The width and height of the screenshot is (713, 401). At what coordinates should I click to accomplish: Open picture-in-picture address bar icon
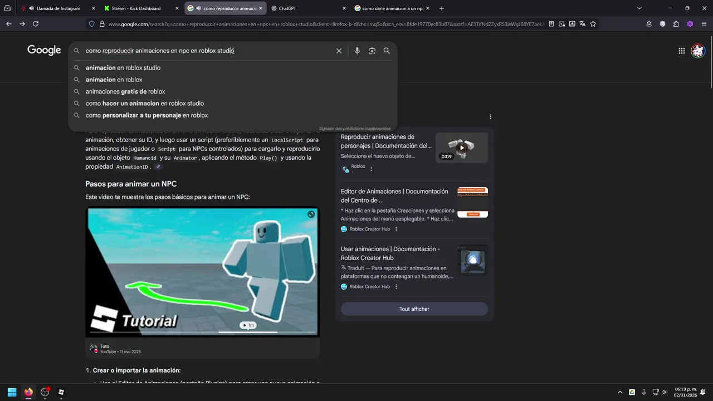pos(561,24)
